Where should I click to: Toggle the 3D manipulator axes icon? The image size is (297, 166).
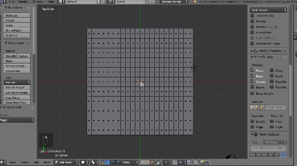103,162
